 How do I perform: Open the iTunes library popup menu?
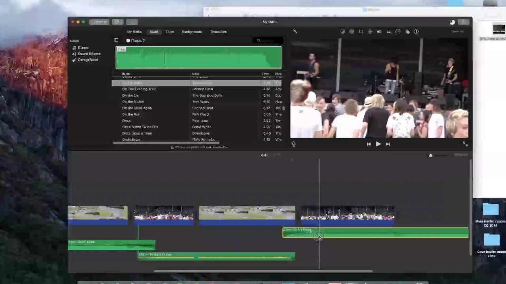pyautogui.click(x=136, y=41)
